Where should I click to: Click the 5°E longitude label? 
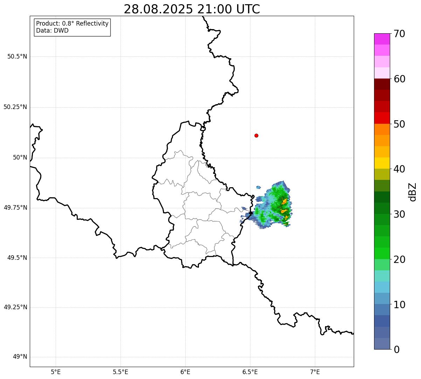[56, 372]
